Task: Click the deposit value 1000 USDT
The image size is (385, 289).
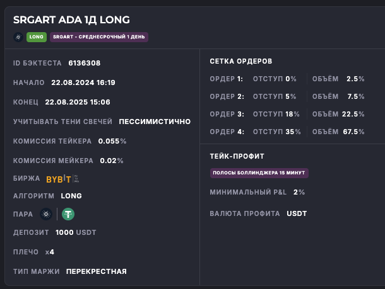Action: point(76,232)
